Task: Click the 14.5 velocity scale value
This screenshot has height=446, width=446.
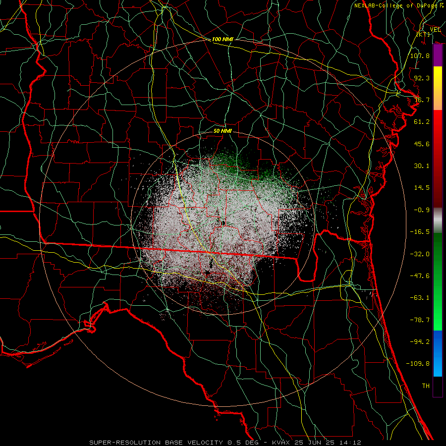Action: click(422, 188)
